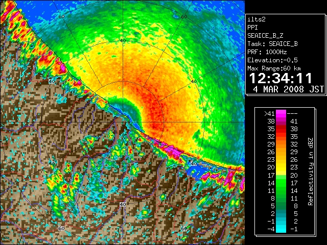The height and width of the screenshot is (245, 327).
Task: Pick the orange band beside 29
Action: 281,144
